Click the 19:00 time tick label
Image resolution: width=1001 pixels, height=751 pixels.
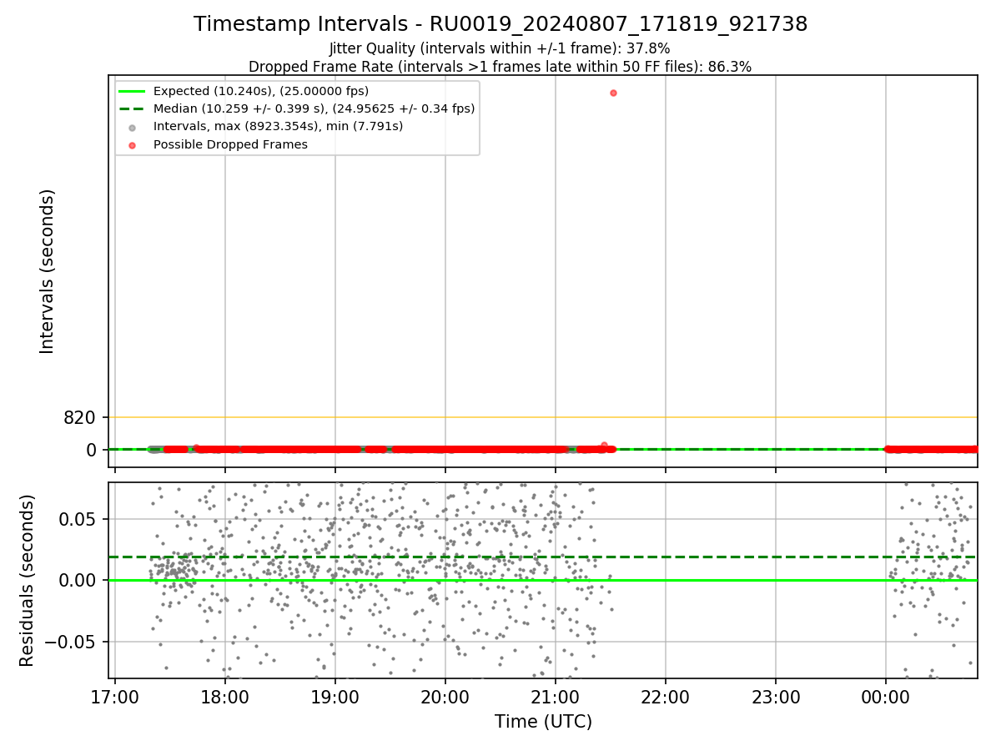tap(335, 697)
